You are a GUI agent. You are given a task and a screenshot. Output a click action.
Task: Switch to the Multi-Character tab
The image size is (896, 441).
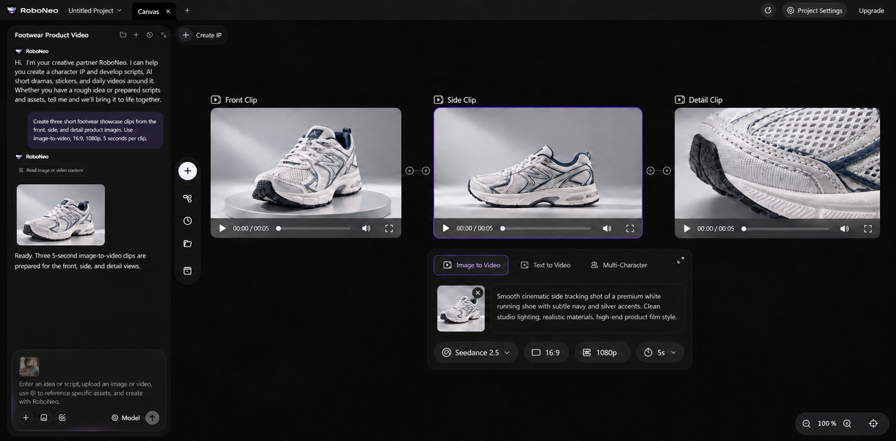coord(619,265)
